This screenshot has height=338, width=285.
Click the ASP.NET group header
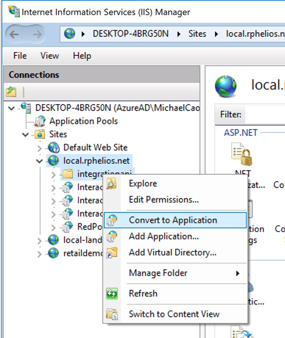(241, 132)
